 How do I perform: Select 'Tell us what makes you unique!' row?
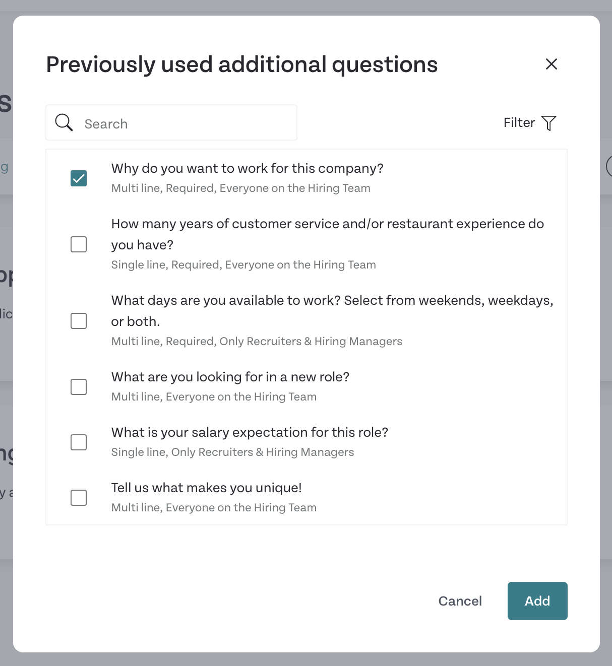[307, 497]
